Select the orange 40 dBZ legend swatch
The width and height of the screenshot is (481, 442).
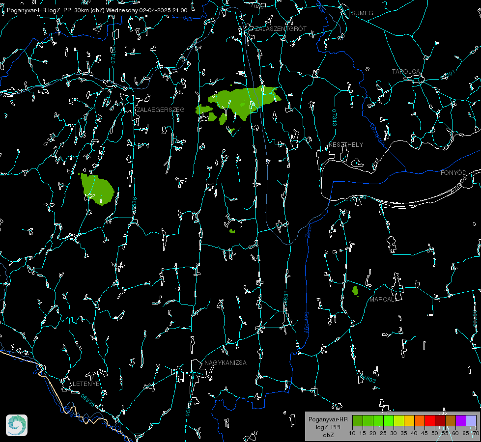[x=420, y=420]
